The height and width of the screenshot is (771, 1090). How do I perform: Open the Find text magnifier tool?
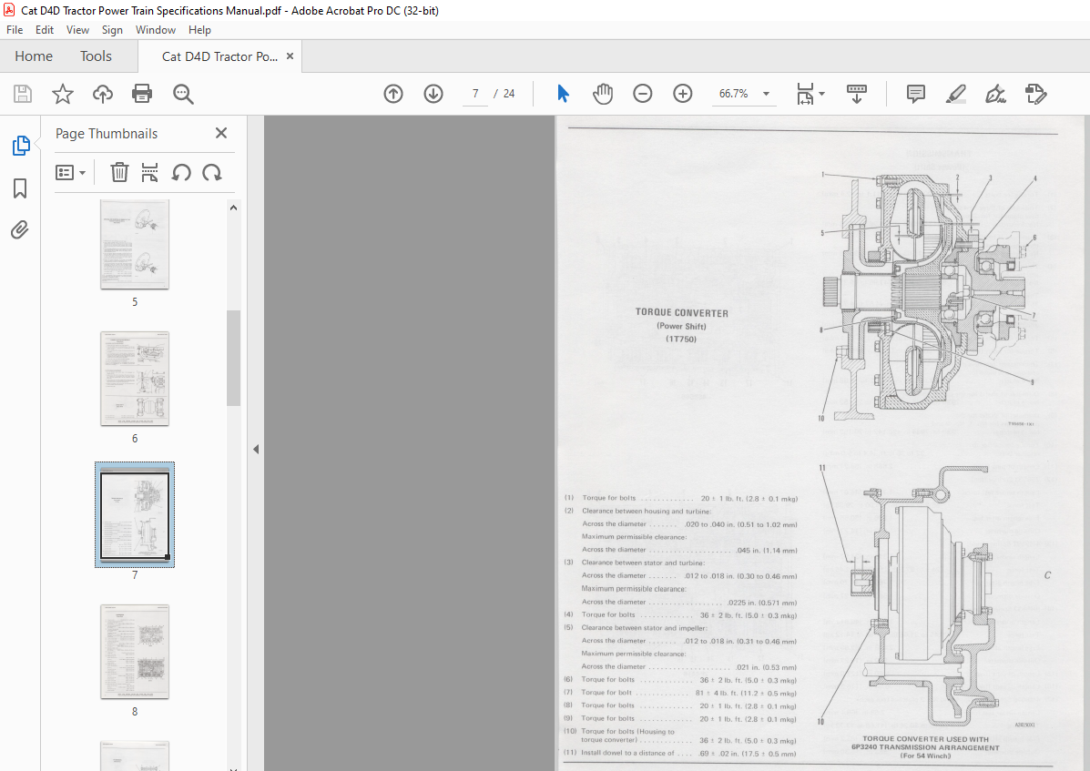(184, 94)
